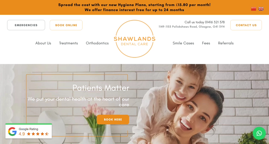This screenshot has height=144, width=269.
Task: View the Fees page
Action: (206, 43)
